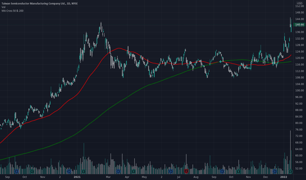Image resolution: width=306 pixels, height=180 pixels.
Task: Click the dividend D marker just before Jul label
Action: pyautogui.click(x=171, y=171)
